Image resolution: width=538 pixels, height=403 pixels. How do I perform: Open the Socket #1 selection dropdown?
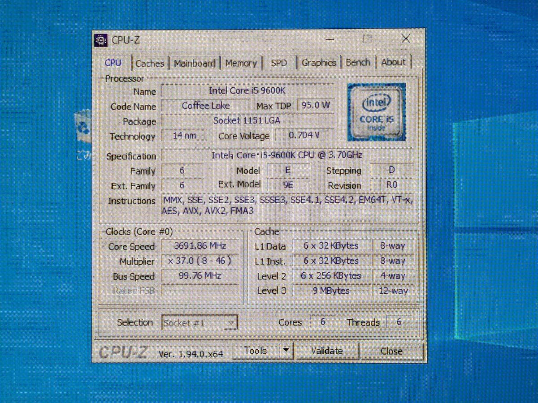(x=199, y=322)
